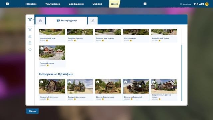Switch to the auction gavel tab
The height and width of the screenshot is (120, 213).
pyautogui.click(x=93, y=21)
